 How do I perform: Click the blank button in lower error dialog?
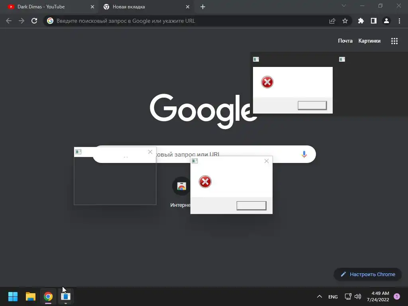pyautogui.click(x=251, y=206)
